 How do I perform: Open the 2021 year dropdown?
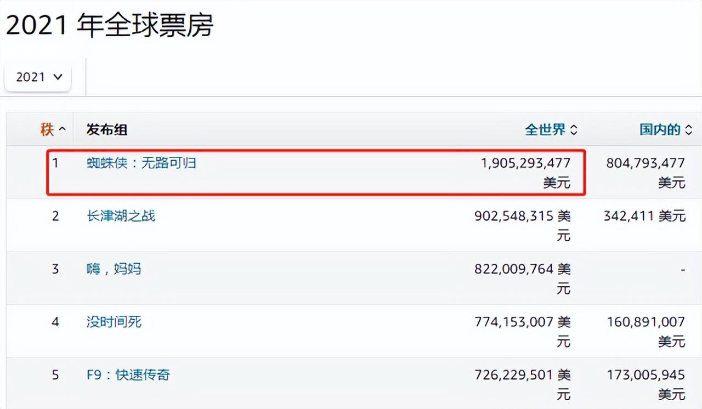click(x=38, y=77)
